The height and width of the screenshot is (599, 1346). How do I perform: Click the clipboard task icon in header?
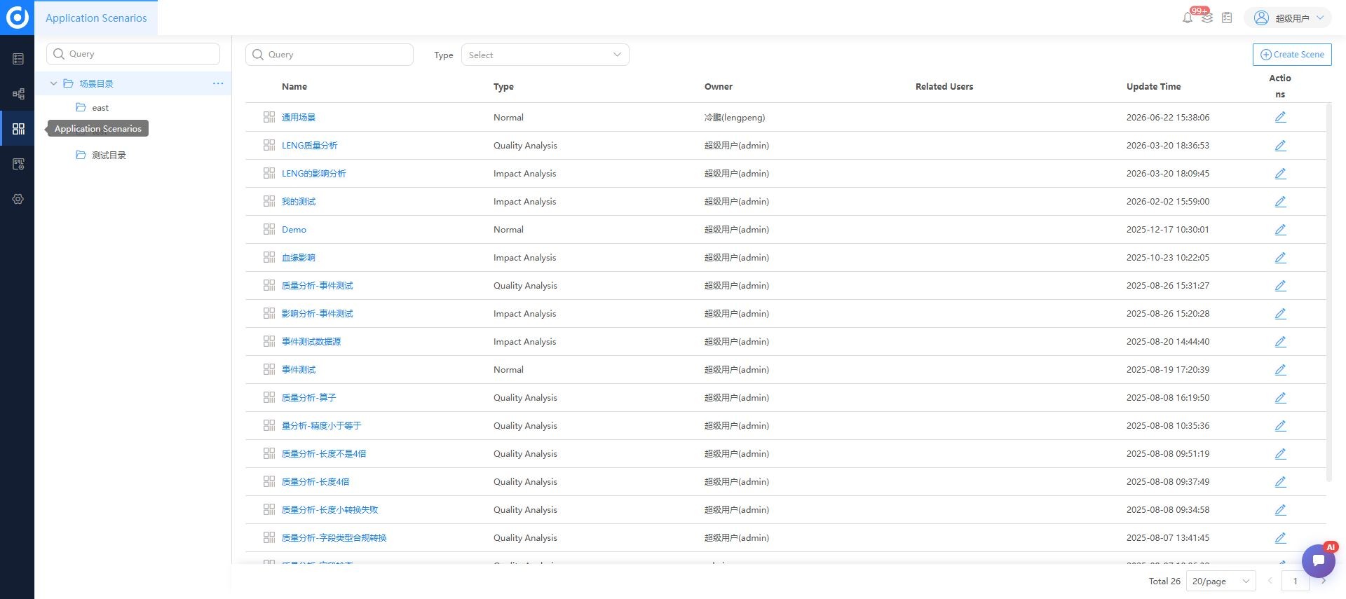pyautogui.click(x=1227, y=18)
